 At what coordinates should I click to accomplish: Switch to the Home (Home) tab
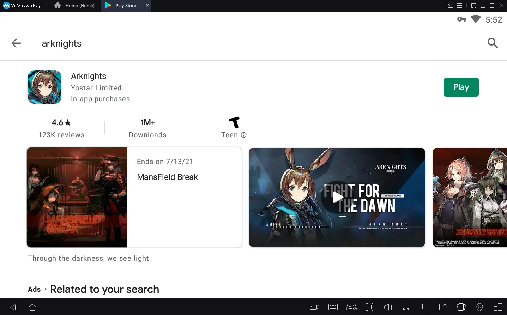[x=74, y=6]
